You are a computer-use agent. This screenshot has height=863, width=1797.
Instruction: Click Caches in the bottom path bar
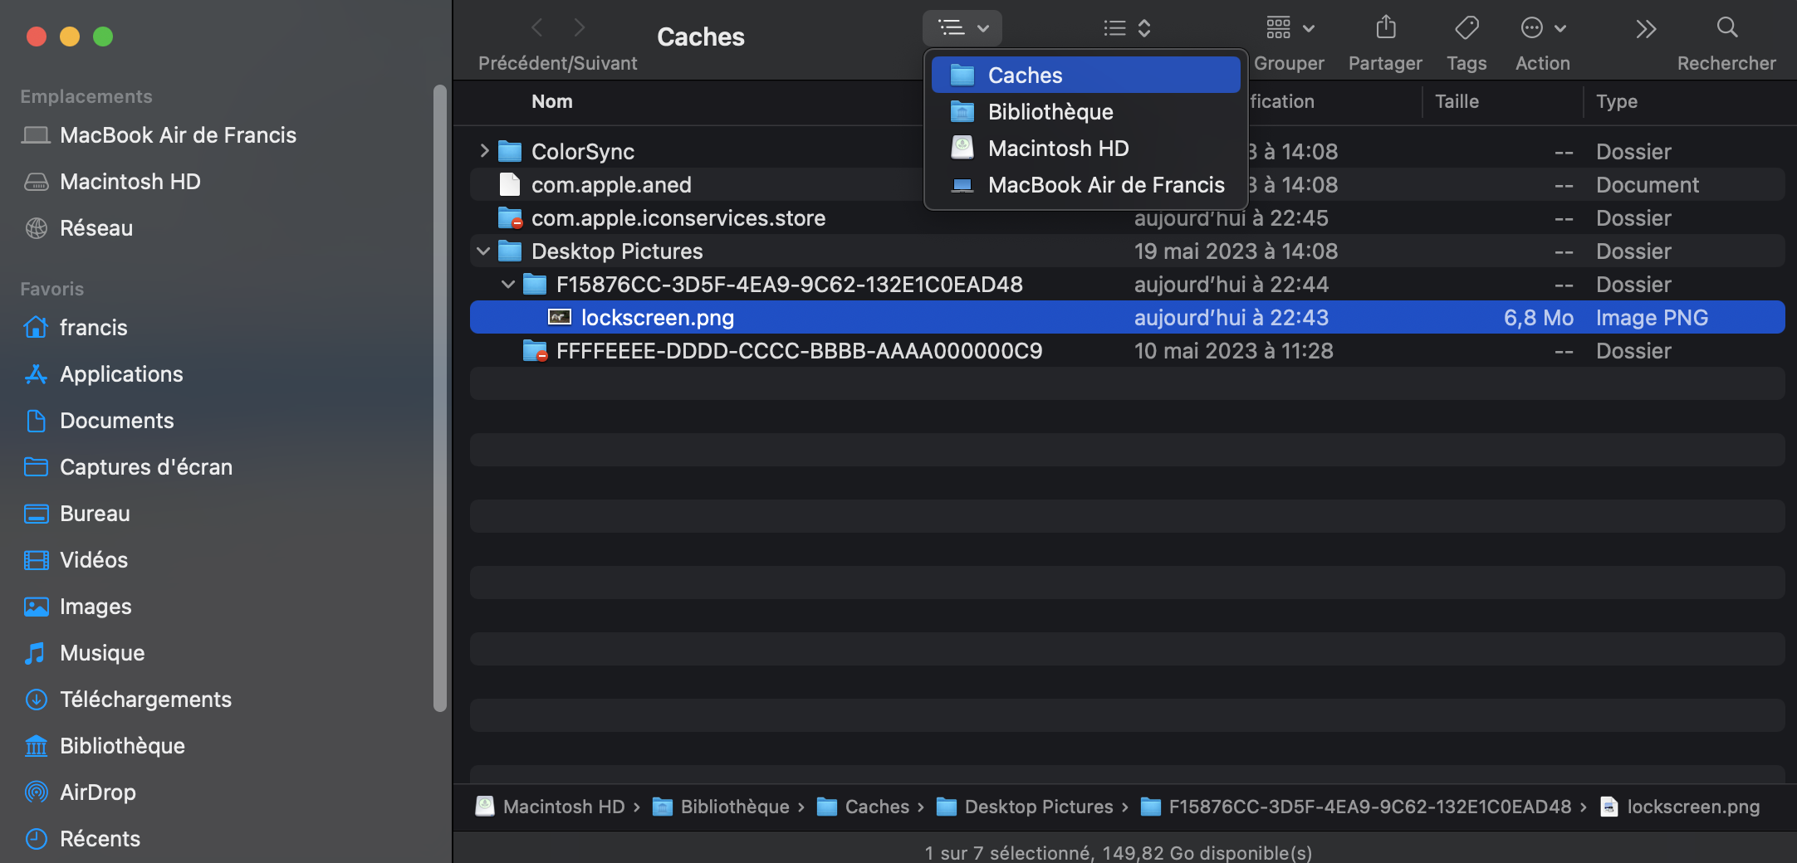tap(876, 807)
